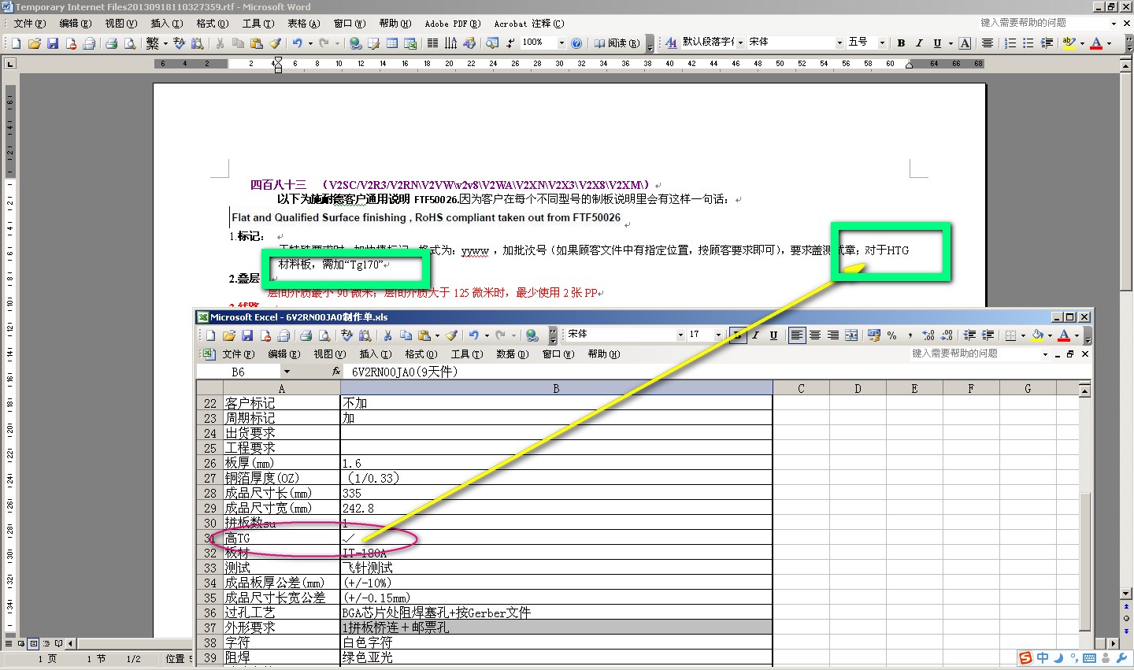
Task: Open the Styles and Formatting pane in Word
Action: click(671, 43)
